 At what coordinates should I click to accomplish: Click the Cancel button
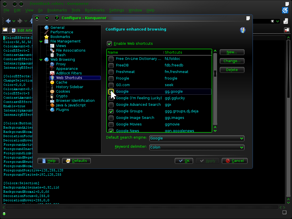click(x=234, y=161)
